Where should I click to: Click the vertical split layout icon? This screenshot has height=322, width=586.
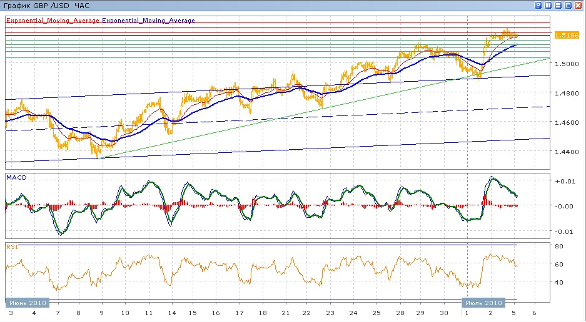pyautogui.click(x=548, y=5)
